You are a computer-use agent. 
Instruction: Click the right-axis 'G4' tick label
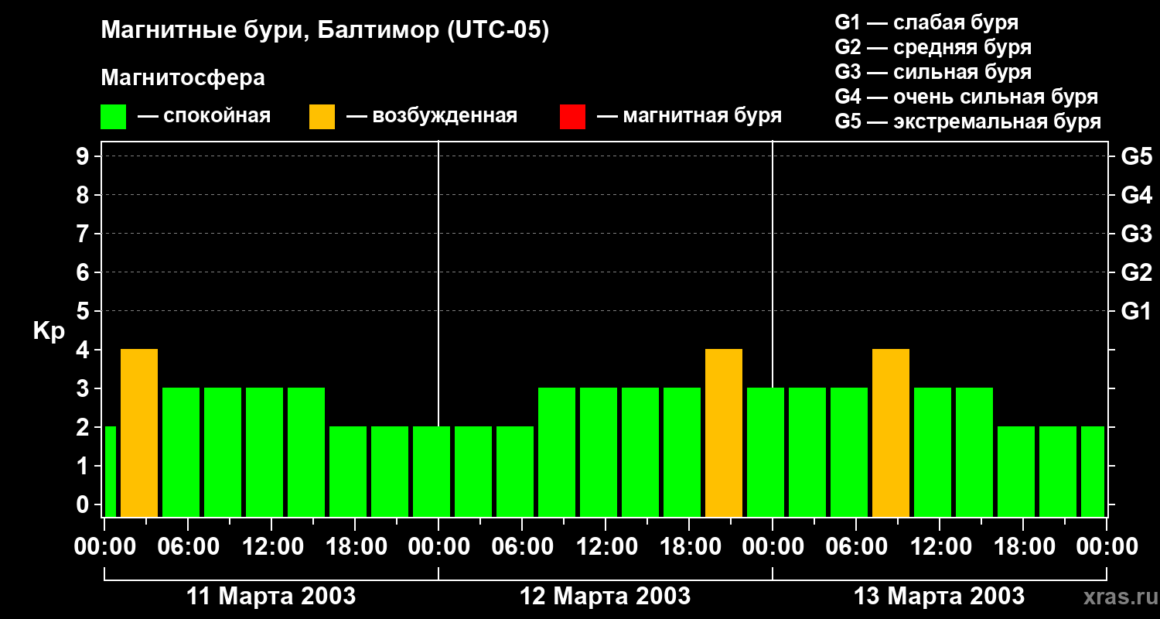[x=1137, y=195]
